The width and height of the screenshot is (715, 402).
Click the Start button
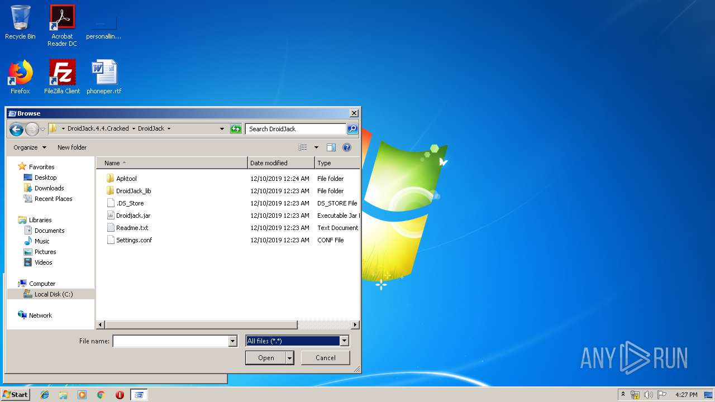click(15, 394)
